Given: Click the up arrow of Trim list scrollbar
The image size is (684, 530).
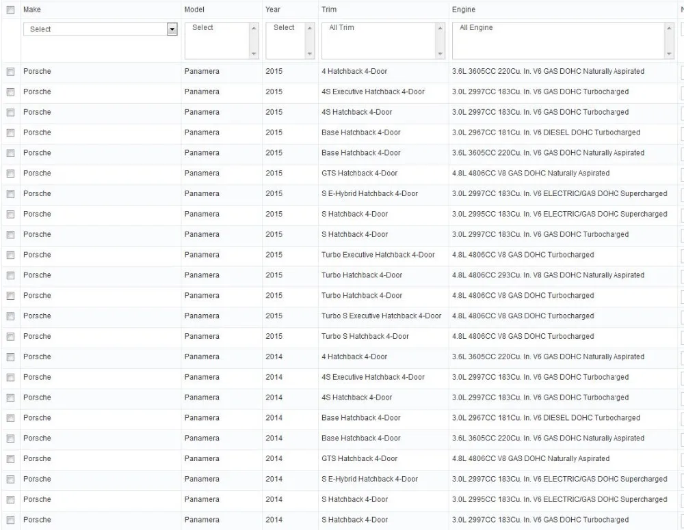Looking at the screenshot, I should [x=440, y=28].
